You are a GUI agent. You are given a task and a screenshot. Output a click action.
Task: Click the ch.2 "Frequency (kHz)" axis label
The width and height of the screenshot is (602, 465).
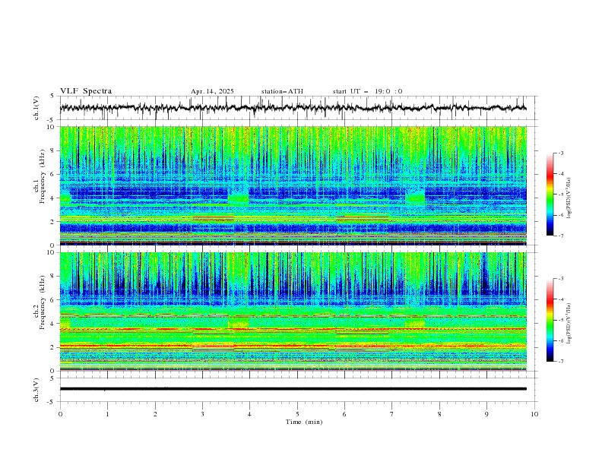42,302
